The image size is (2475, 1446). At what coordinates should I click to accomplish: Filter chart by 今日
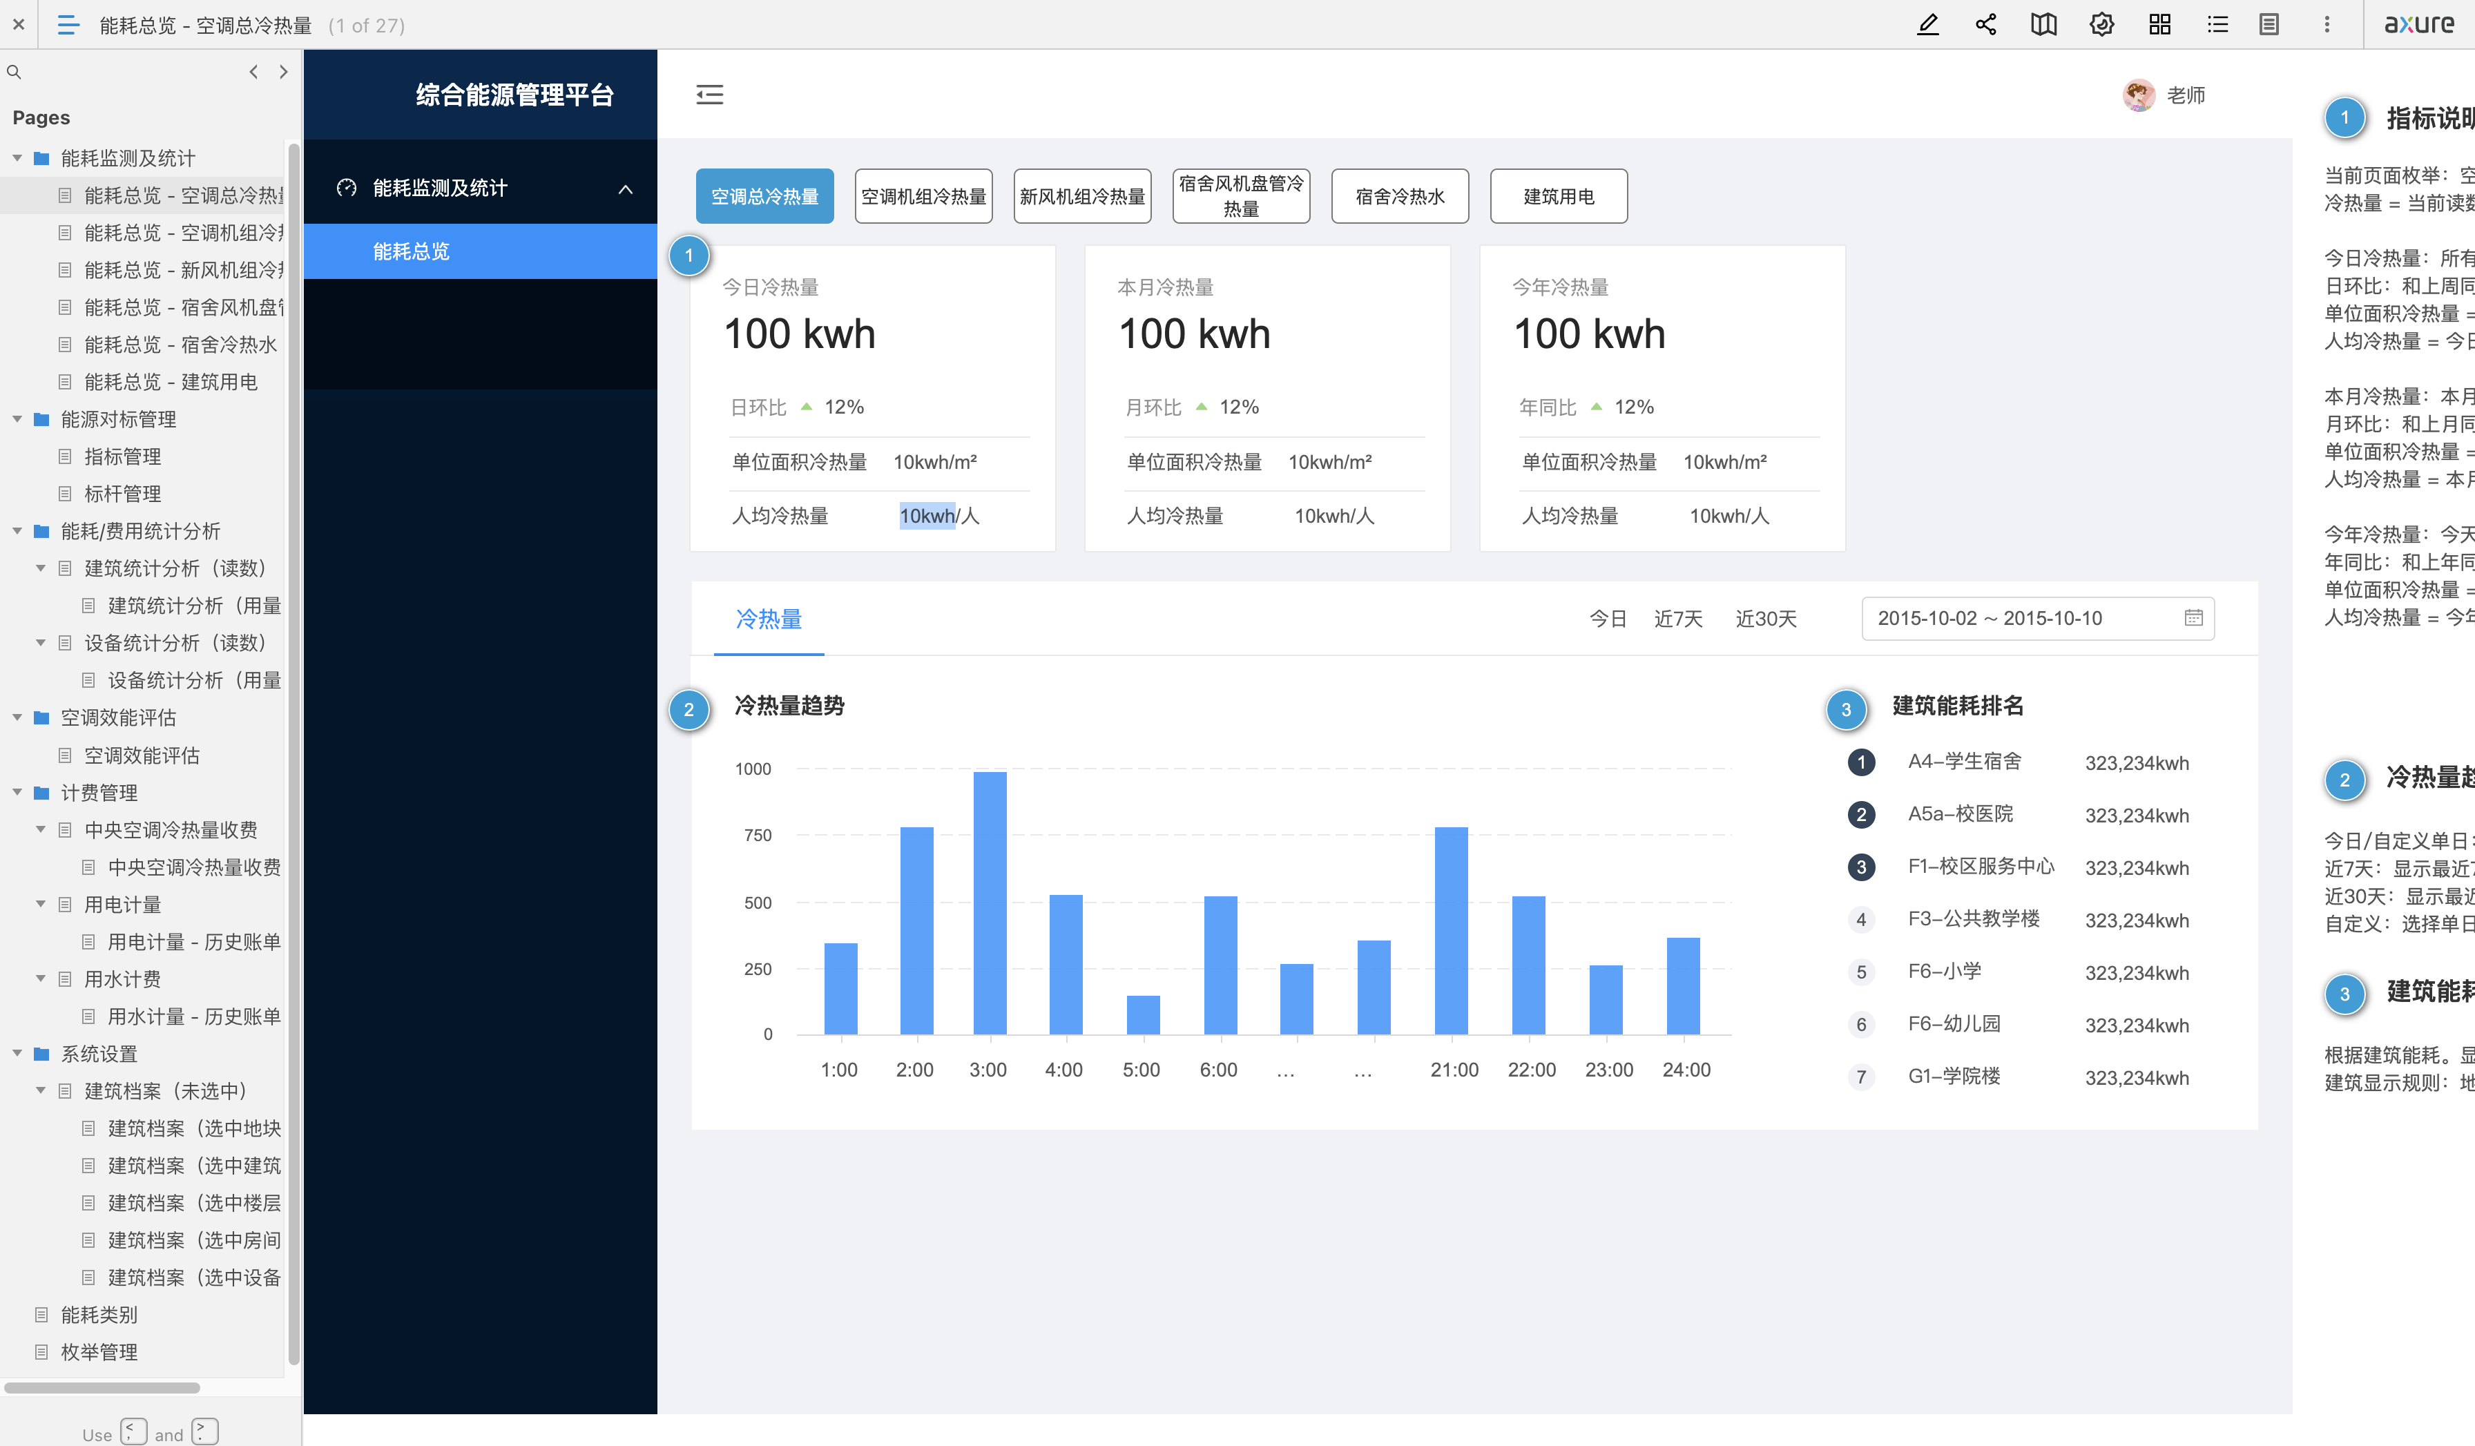[x=1608, y=619]
